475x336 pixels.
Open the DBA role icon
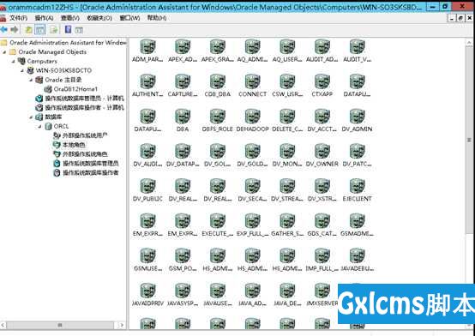(183, 117)
